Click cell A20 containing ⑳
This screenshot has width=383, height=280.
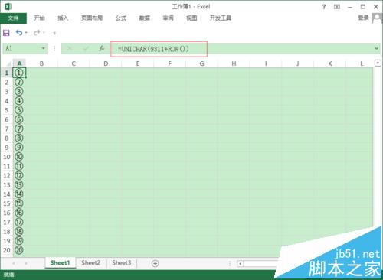(19, 250)
